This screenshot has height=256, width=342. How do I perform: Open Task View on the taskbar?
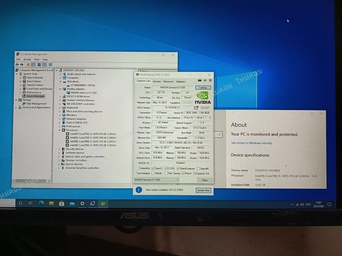[x=31, y=203]
